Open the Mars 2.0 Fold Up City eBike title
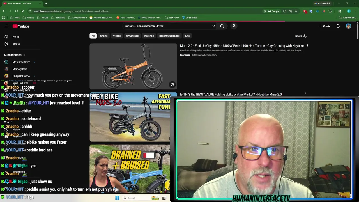The height and width of the screenshot is (202, 359). (242, 46)
